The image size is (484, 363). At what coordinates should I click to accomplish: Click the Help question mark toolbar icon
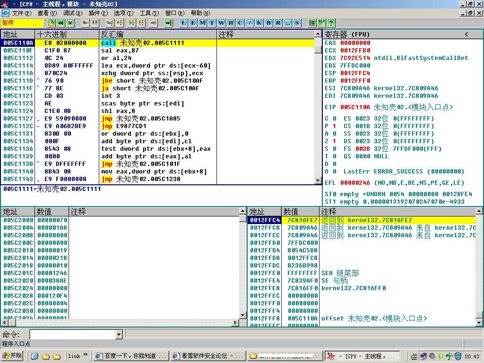pyautogui.click(x=331, y=23)
